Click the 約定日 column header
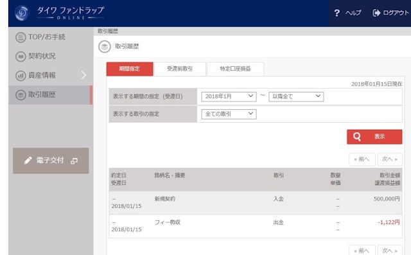Viewport: 411px width, 255px height. point(118,175)
